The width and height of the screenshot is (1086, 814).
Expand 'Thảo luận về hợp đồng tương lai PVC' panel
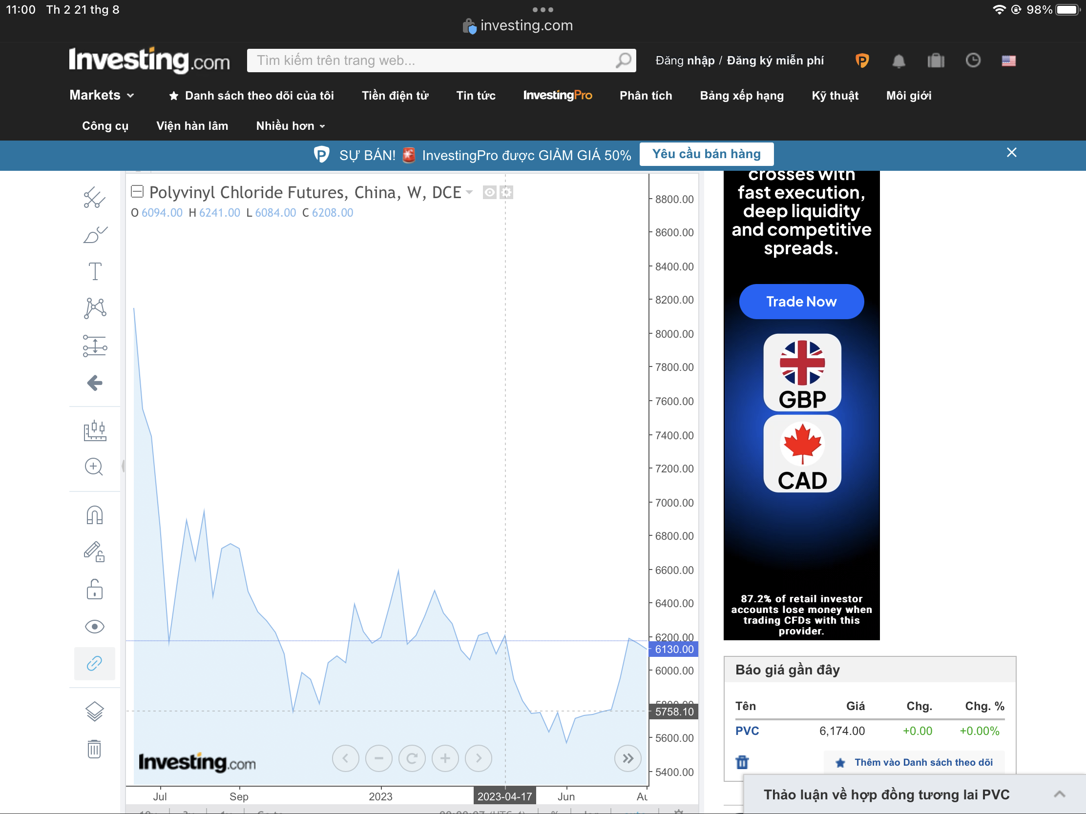(915, 794)
